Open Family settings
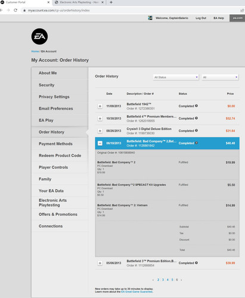245x298 pixels. 60,179
